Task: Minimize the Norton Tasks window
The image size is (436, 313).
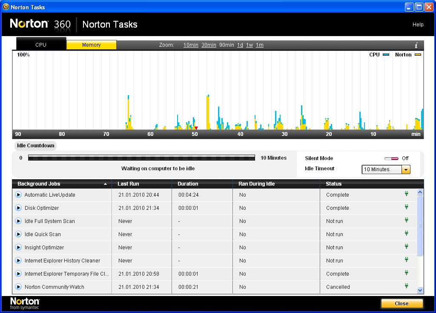Action: pos(409,7)
